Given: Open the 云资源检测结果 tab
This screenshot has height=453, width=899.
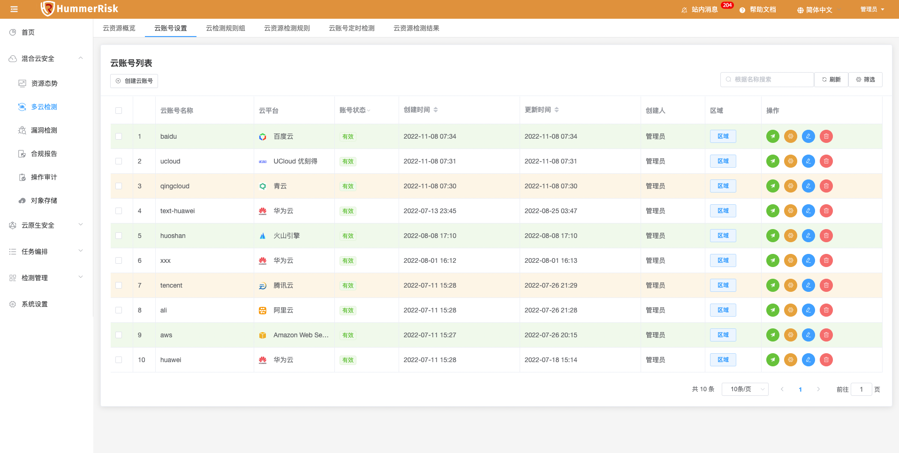Looking at the screenshot, I should (416, 28).
